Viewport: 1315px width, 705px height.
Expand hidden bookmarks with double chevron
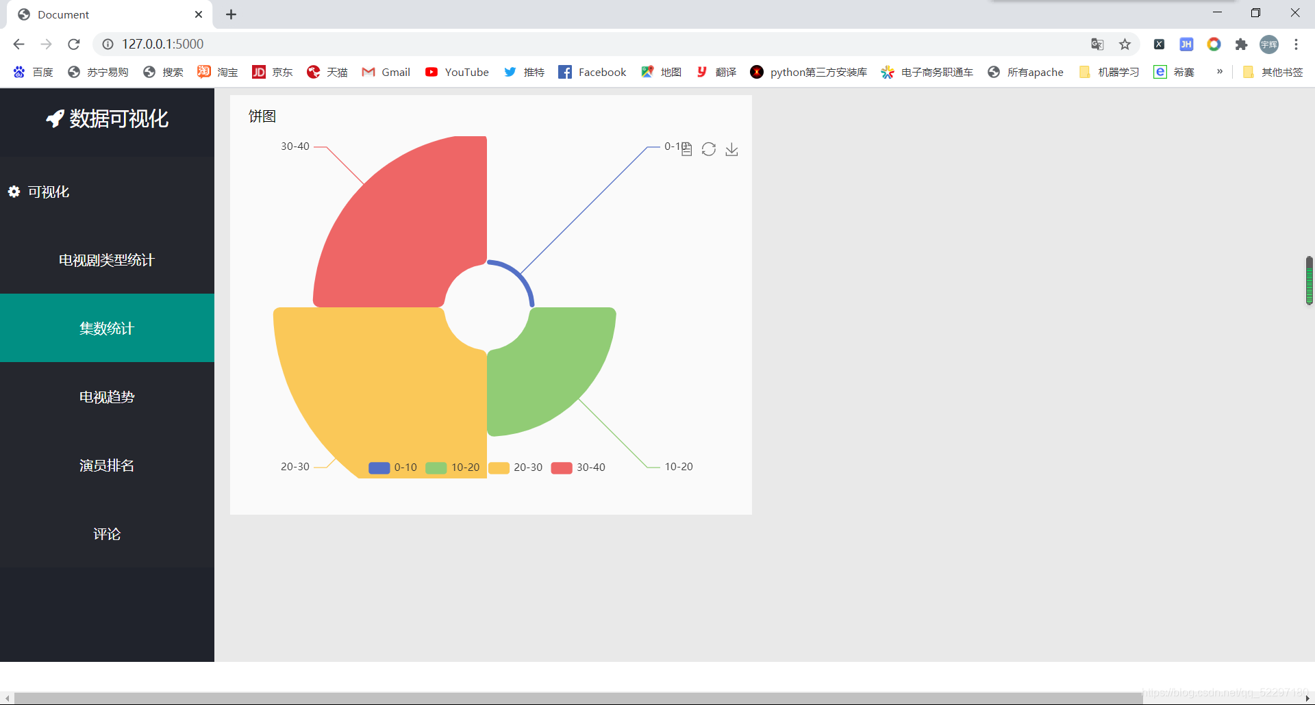pyautogui.click(x=1220, y=72)
